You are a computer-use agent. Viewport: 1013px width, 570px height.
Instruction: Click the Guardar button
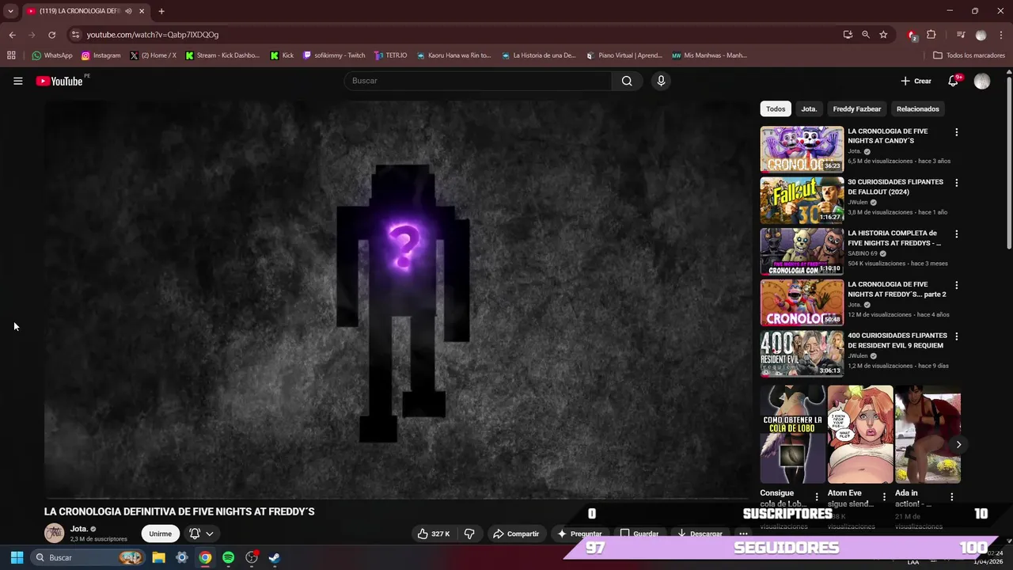click(x=639, y=534)
